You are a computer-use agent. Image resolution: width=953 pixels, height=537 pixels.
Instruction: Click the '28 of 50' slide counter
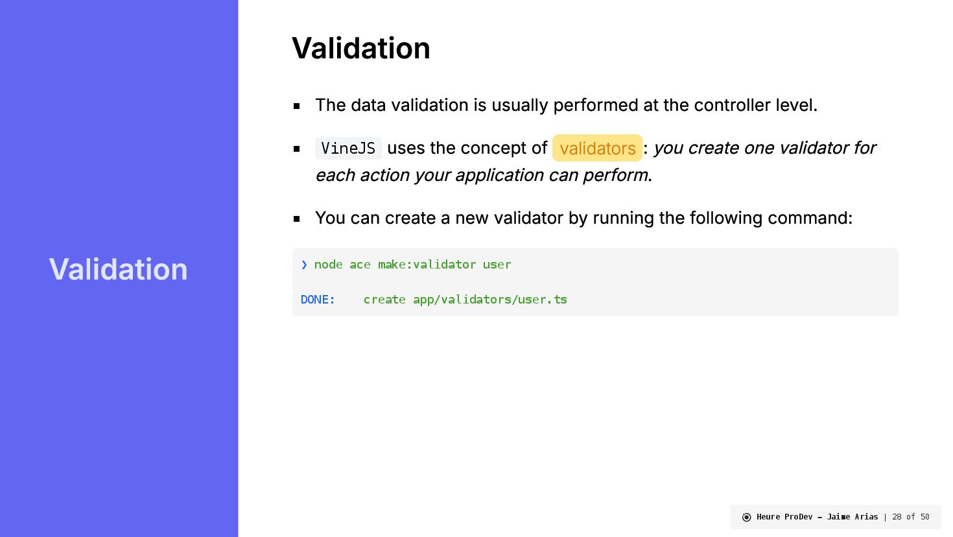[x=910, y=517]
